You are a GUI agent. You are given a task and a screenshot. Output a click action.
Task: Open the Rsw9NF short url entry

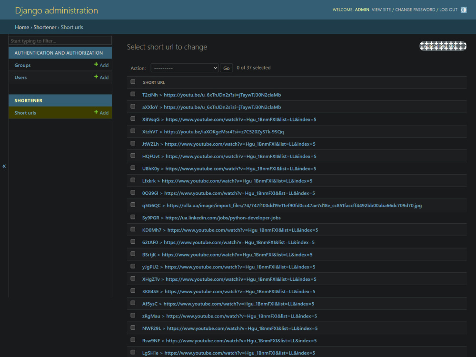point(229,341)
